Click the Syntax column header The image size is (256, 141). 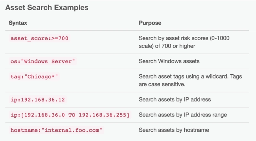(x=18, y=23)
